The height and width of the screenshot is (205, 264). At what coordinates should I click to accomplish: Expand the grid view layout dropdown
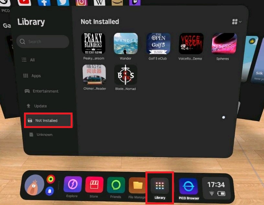(237, 22)
